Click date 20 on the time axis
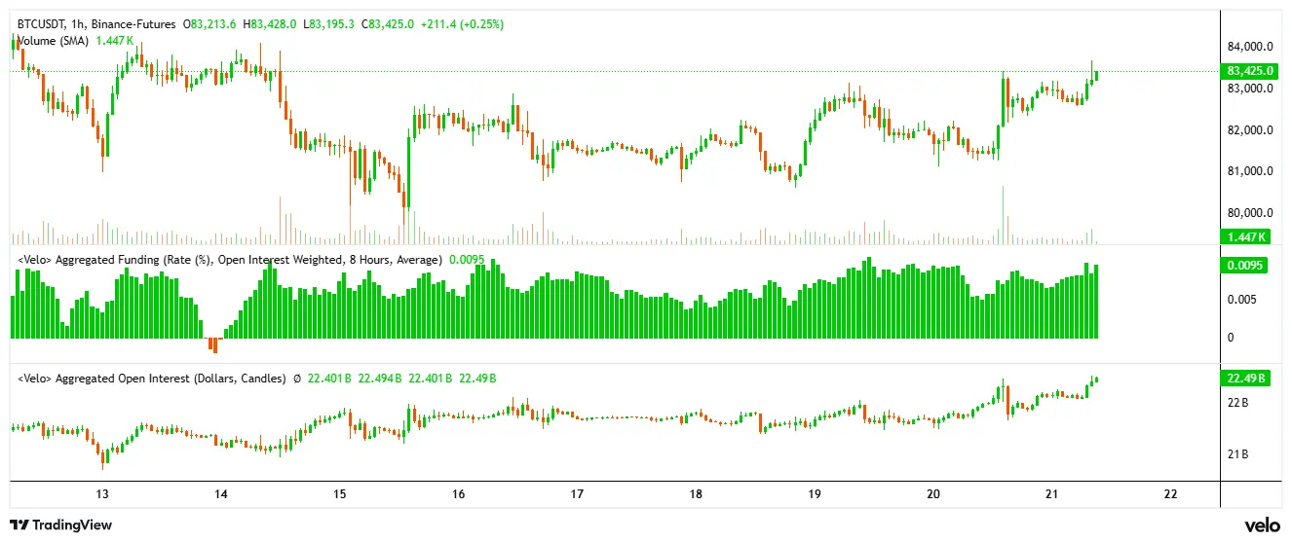The width and height of the screenshot is (1292, 542). [x=933, y=494]
